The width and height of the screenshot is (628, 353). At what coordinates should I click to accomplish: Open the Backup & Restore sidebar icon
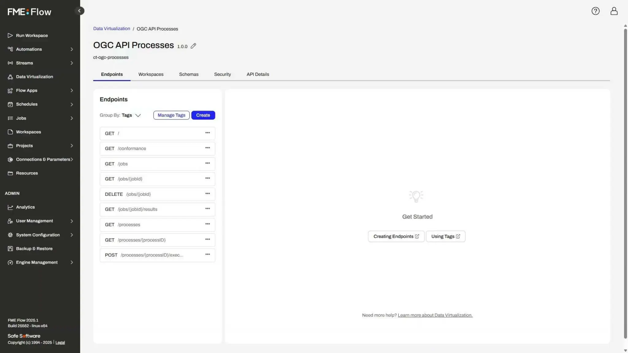[10, 249]
